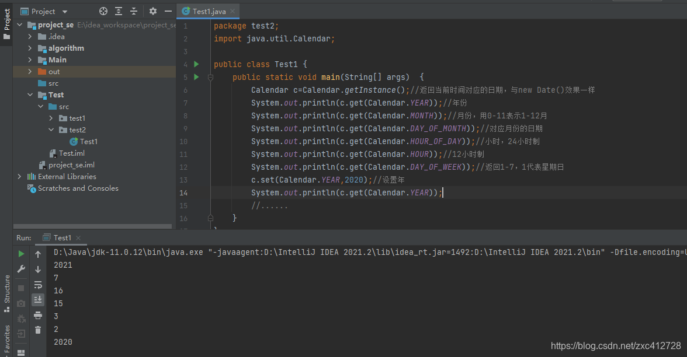Image resolution: width=687 pixels, height=357 pixels.
Task: Click import java.util.Calendar statement
Action: click(275, 38)
